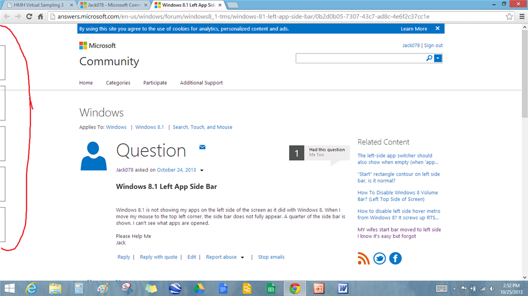Open Calculator from the taskbar
Viewport: 528px width, 296px height.
[79, 288]
